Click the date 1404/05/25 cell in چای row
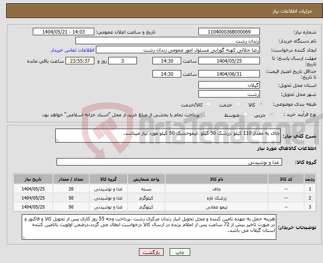Viewport: 323px width, 263px height. 33,189
